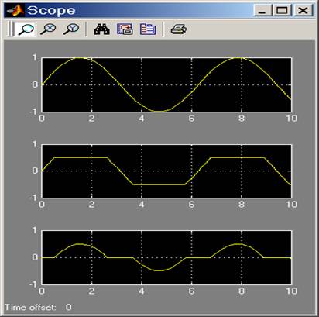Click the middle saturated wave plot
This screenshot has width=319, height=317.
point(166,171)
